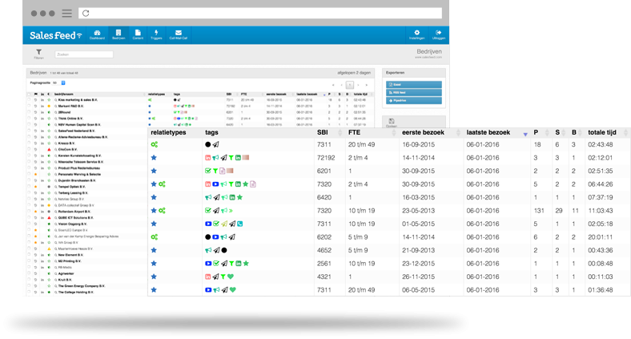The width and height of the screenshot is (631, 339).
Task: Open the Triggers section
Action: (156, 35)
